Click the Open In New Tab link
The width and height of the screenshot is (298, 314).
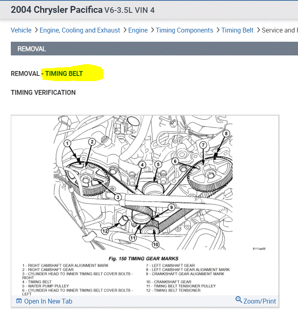pos(48,301)
